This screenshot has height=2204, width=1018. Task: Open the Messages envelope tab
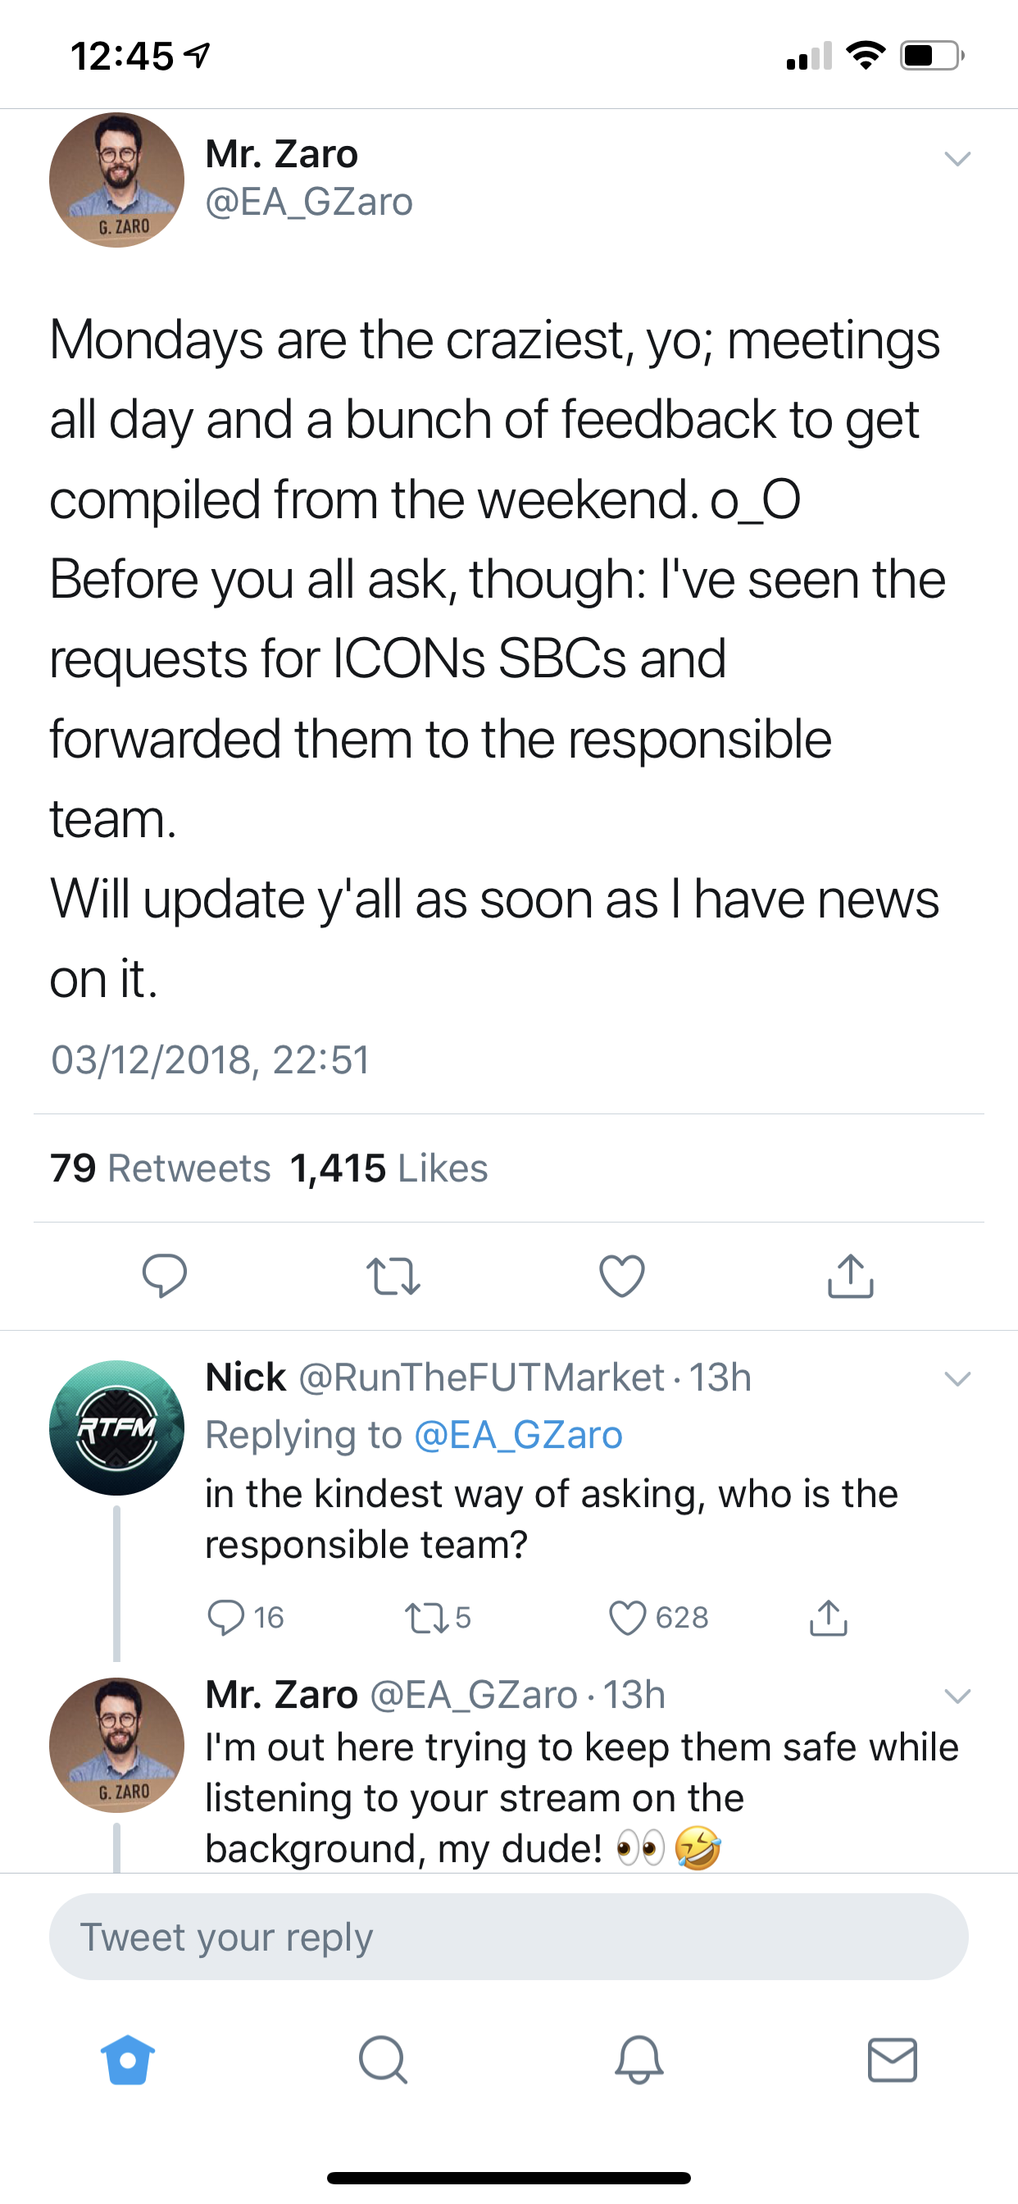893,2060
